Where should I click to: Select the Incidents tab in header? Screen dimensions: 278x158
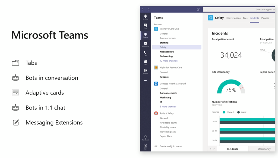tap(254, 18)
